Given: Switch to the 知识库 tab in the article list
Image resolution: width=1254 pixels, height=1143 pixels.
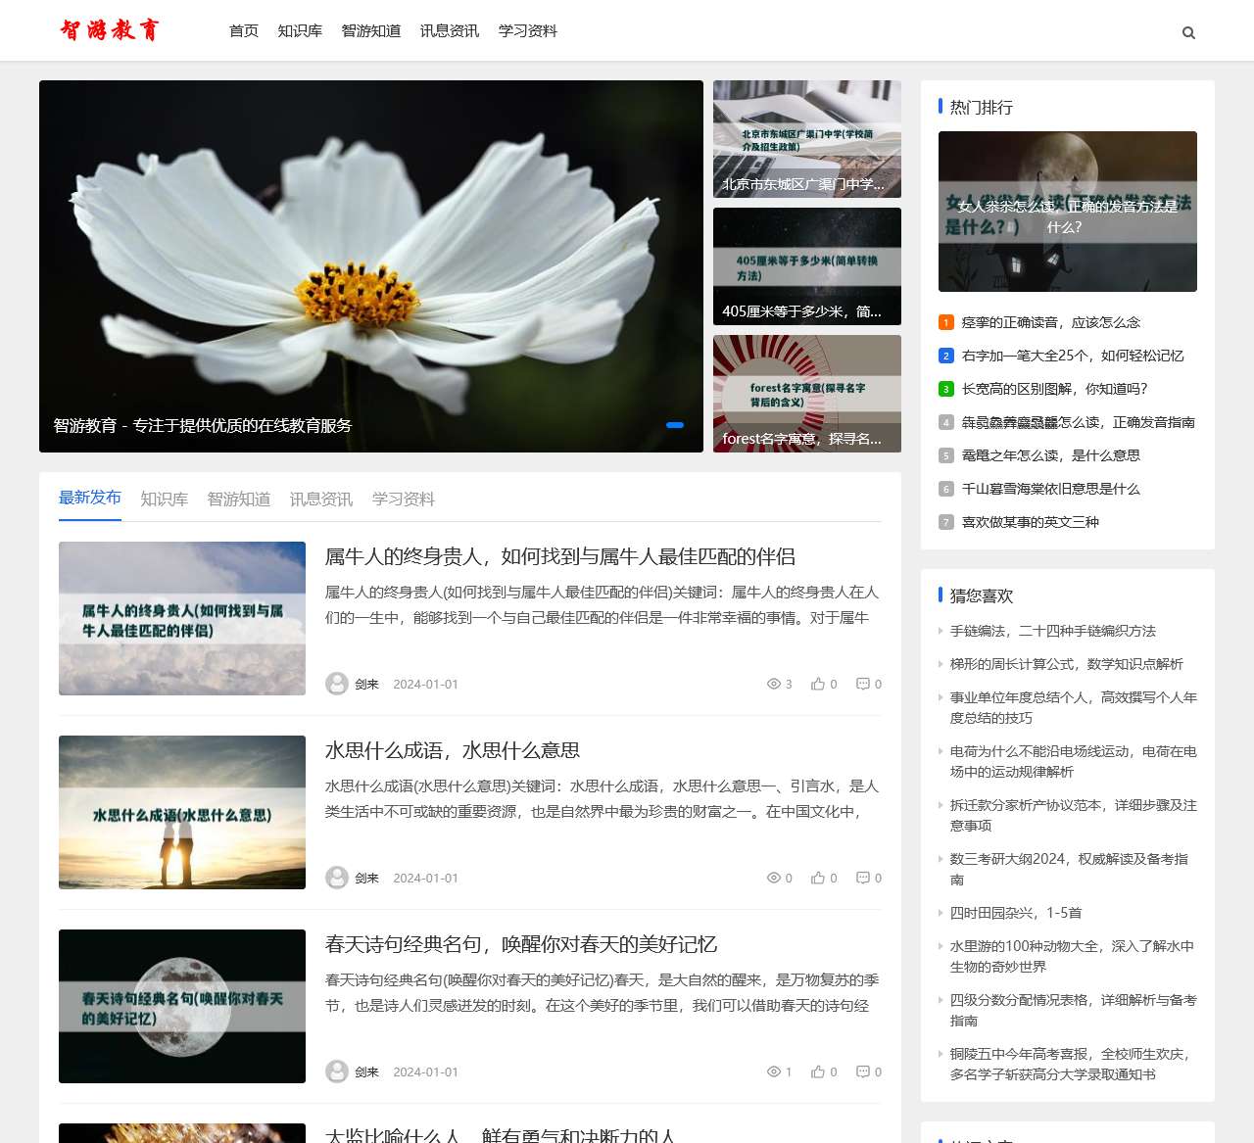Looking at the screenshot, I should 165,498.
